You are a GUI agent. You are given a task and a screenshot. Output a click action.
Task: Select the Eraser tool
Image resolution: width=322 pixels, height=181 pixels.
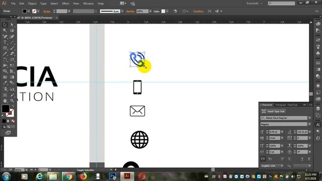[x=12, y=54]
